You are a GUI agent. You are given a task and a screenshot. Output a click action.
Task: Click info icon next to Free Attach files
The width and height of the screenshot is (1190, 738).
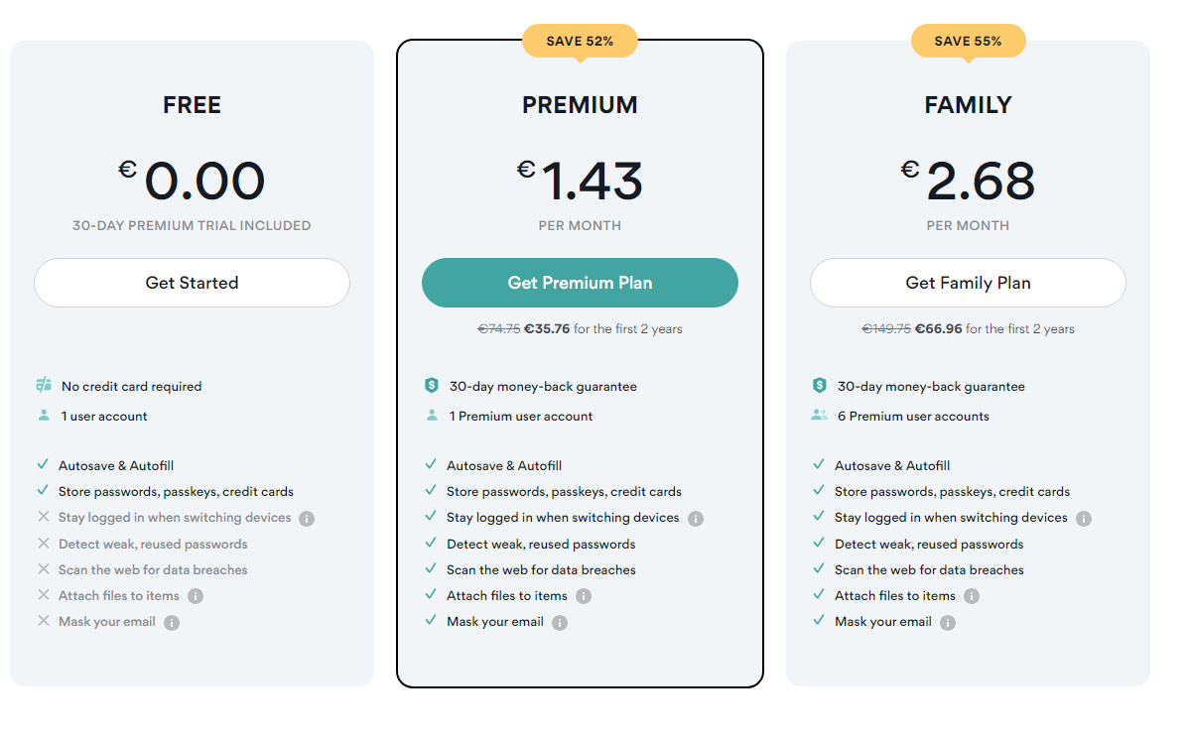(x=196, y=596)
